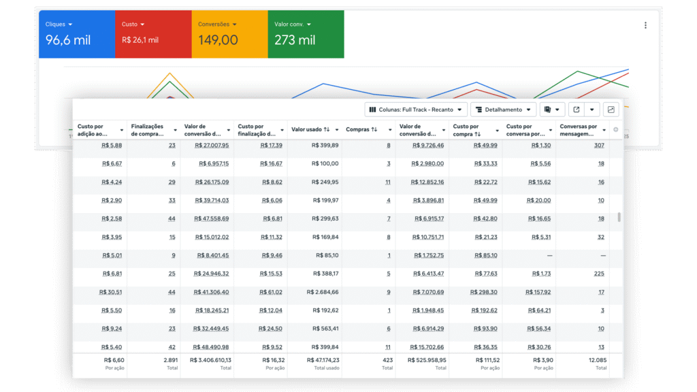Open the three-dot chart options menu
Viewport: 697px width, 392px height.
[x=645, y=25]
